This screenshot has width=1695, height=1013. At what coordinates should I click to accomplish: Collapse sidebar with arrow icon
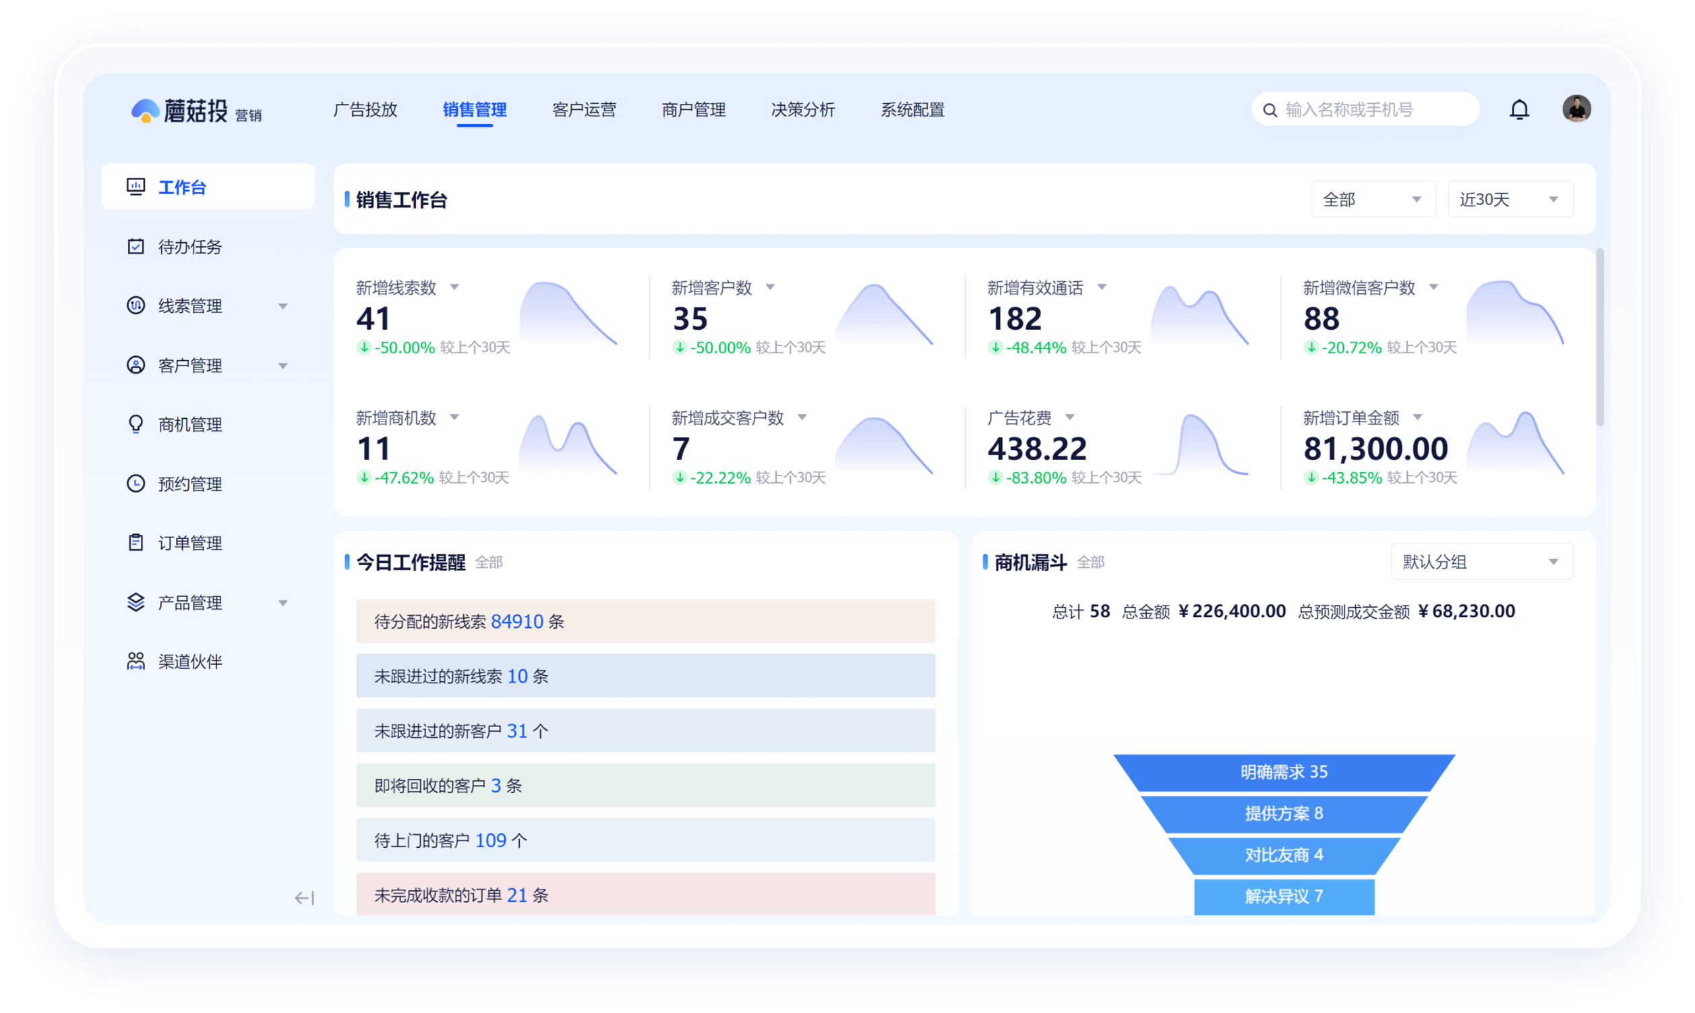(304, 898)
